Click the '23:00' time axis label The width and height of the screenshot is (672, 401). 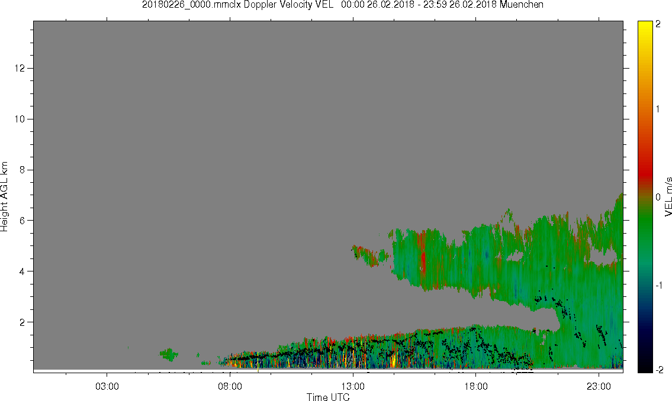pos(599,386)
